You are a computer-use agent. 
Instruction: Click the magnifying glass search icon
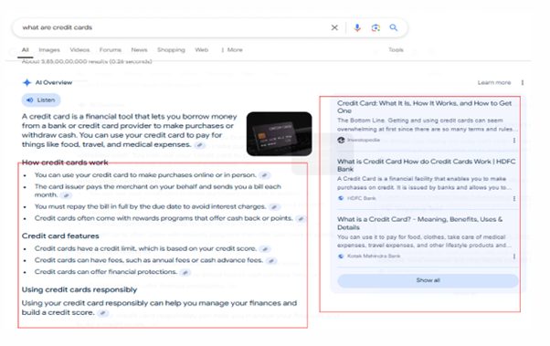tap(394, 27)
